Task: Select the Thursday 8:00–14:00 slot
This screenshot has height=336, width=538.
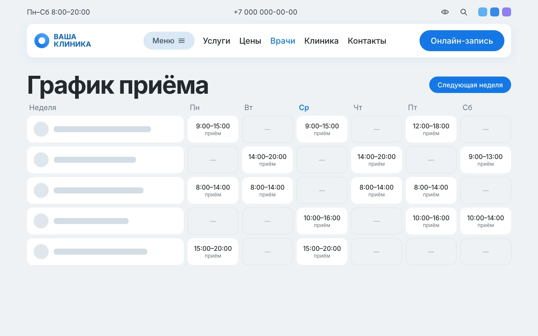Action: point(377,190)
